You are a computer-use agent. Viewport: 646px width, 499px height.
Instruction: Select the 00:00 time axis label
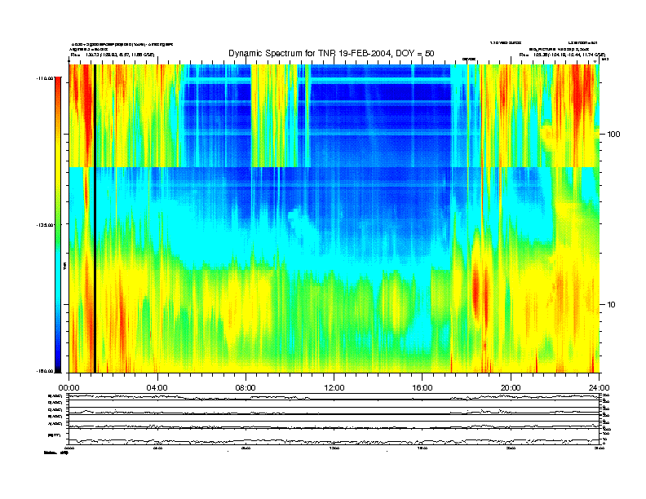point(69,388)
